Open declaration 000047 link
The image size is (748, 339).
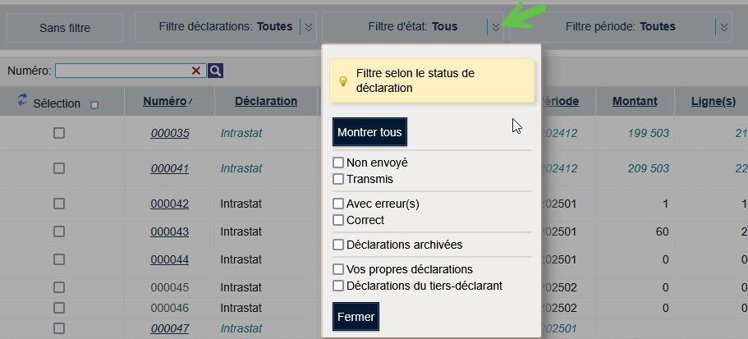click(170, 328)
